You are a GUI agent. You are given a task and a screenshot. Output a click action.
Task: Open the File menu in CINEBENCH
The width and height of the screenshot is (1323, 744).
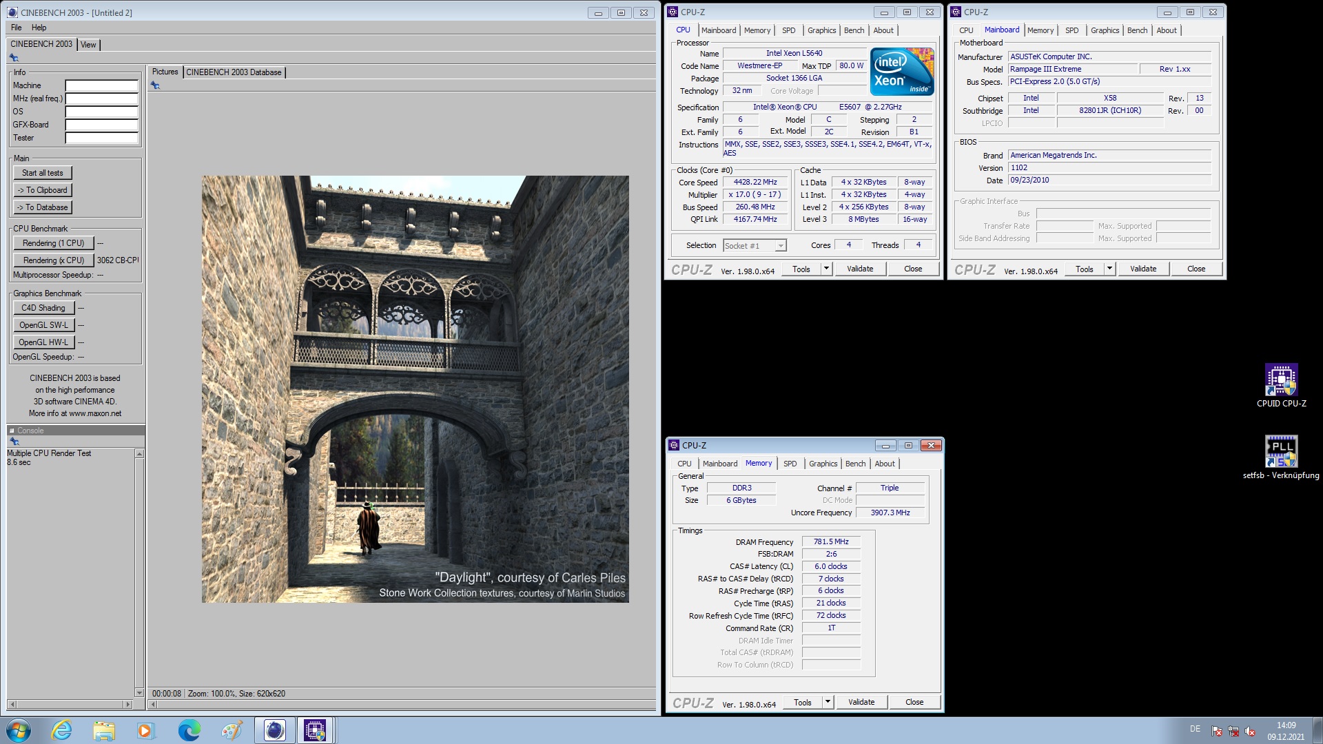17,28
